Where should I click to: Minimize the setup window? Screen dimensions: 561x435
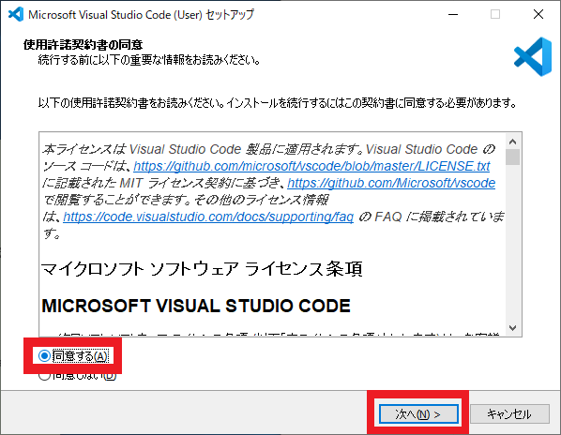click(x=453, y=14)
